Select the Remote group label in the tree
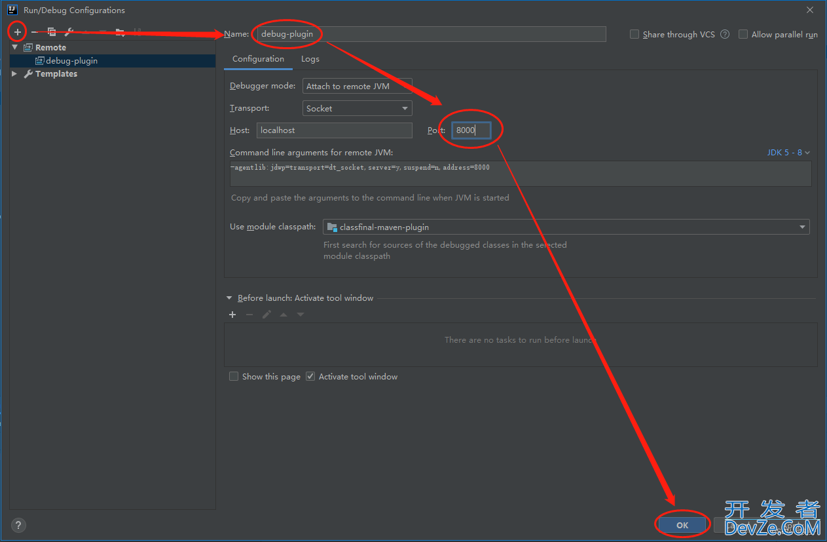Viewport: 827px width, 542px height. tap(50, 47)
